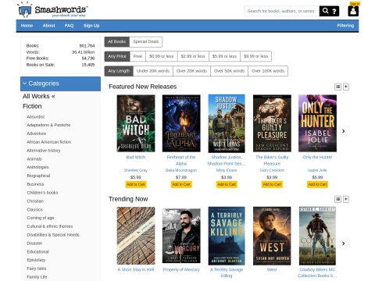Open the user account sign-in icon
Image resolution: width=375 pixels, height=281 pixels.
(x=353, y=11)
